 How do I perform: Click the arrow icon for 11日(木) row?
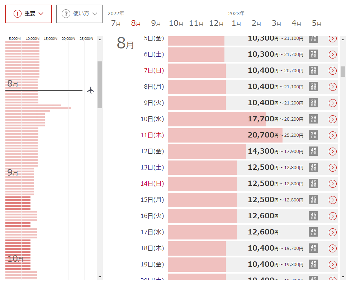click(332, 135)
